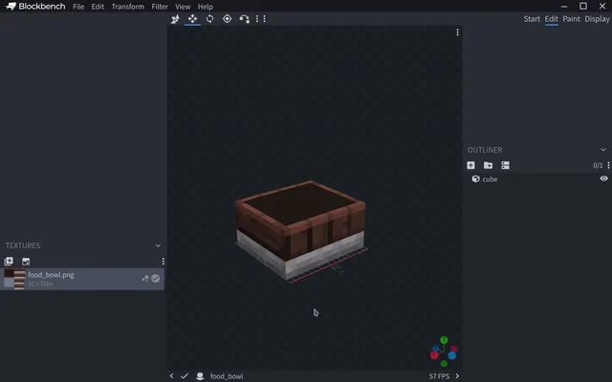612x382 pixels.
Task: Collapse the Outliner panel chevron
Action: (603, 150)
